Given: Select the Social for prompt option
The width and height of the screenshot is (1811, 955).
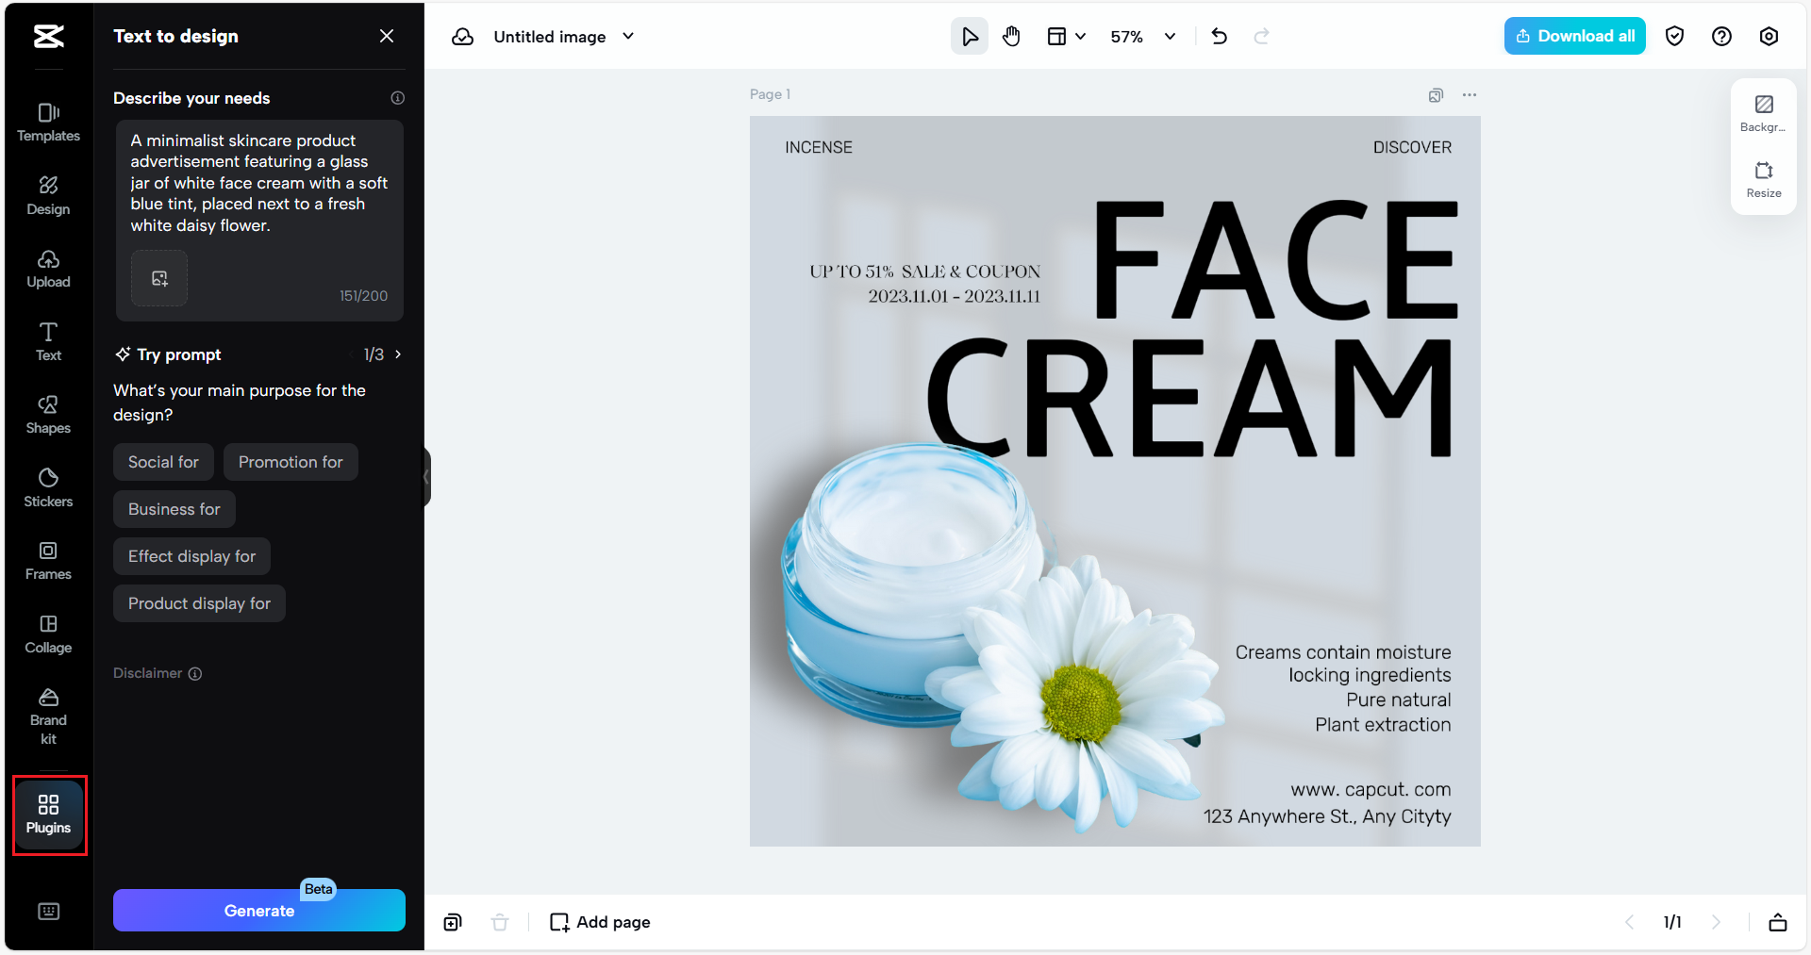Looking at the screenshot, I should coord(163,462).
